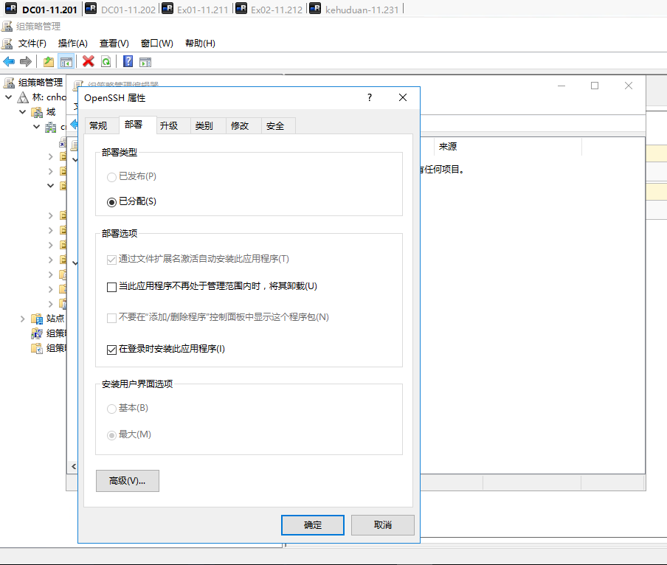The image size is (667, 565).
Task: Click the 高级(V)... button
Action: 127,481
